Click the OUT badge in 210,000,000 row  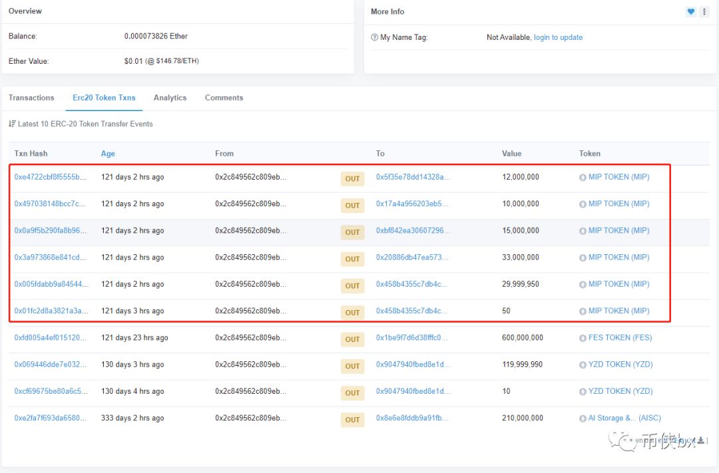tap(352, 420)
